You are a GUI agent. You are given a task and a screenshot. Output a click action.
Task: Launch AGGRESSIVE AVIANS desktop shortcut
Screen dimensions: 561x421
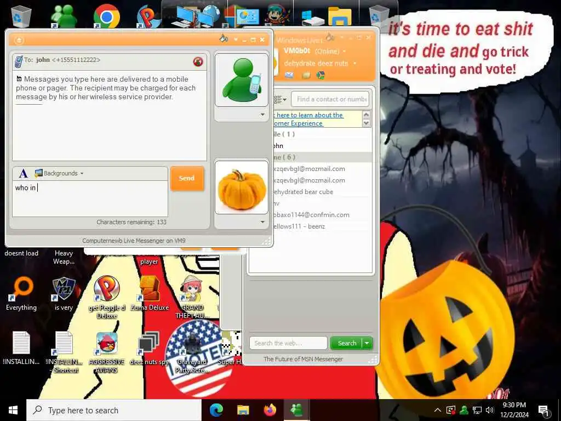click(107, 352)
